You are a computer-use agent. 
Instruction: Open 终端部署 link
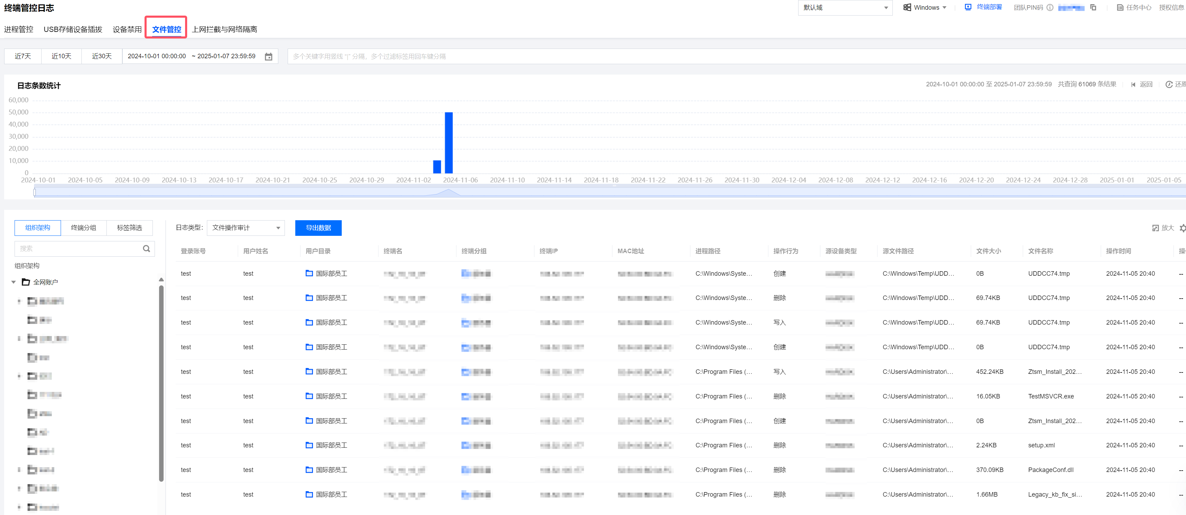(989, 7)
